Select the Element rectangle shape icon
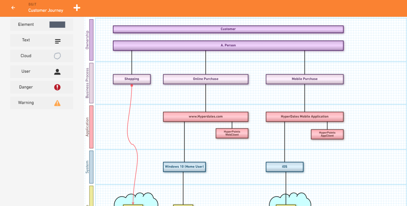The width and height of the screenshot is (407, 206). pyautogui.click(x=57, y=25)
